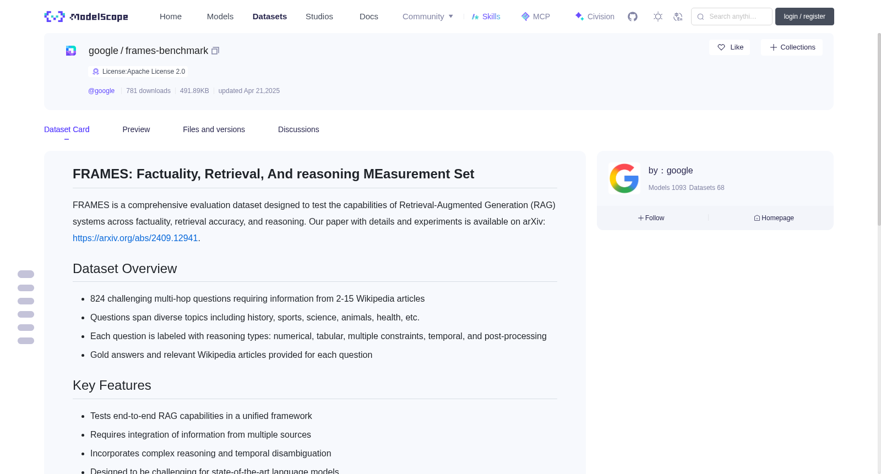Click the ModelScope logo
The image size is (881, 474).
pos(86,17)
